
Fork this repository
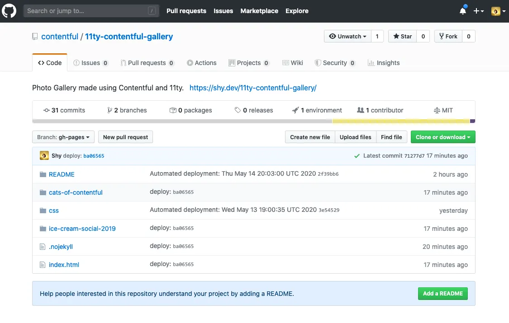[448, 36]
